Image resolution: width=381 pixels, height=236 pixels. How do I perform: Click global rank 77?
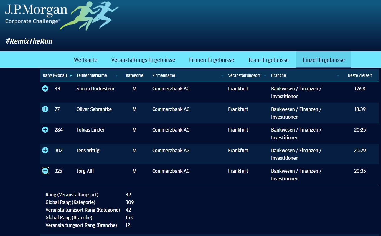tap(57, 109)
